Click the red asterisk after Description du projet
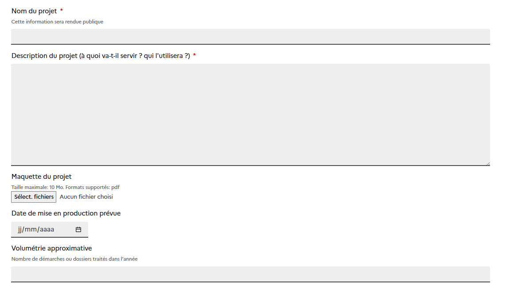 pyautogui.click(x=194, y=55)
